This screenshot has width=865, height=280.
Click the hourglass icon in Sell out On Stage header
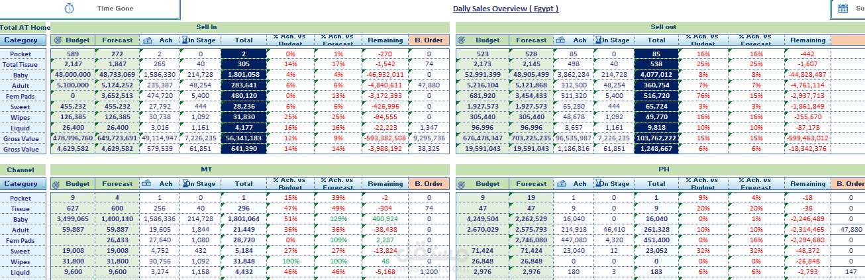tap(598, 40)
